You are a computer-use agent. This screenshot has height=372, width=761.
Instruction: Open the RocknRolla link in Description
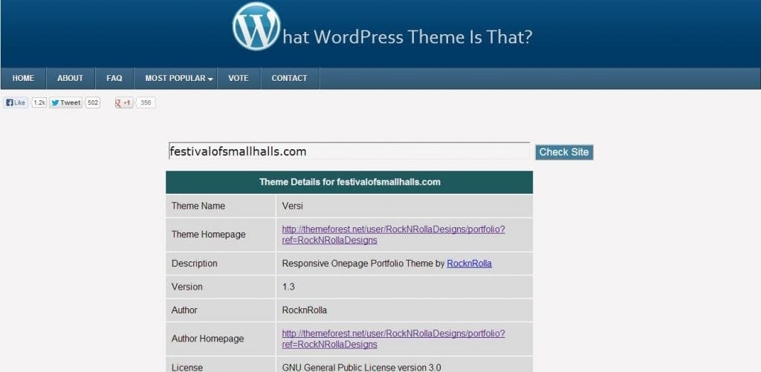coord(469,264)
